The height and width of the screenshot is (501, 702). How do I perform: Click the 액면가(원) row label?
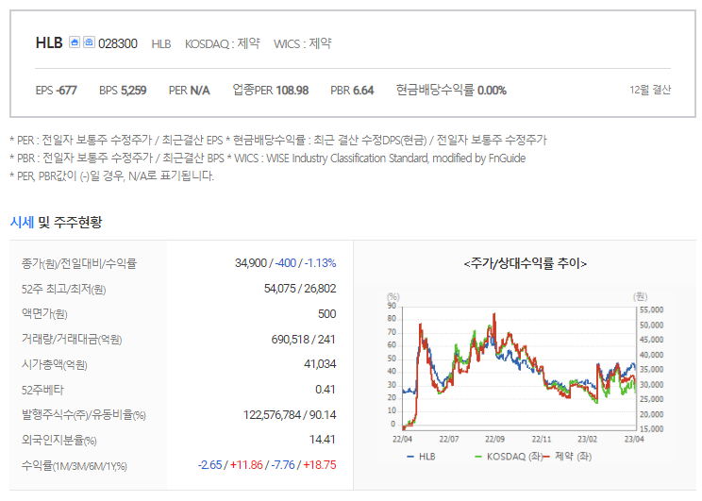pos(44,314)
